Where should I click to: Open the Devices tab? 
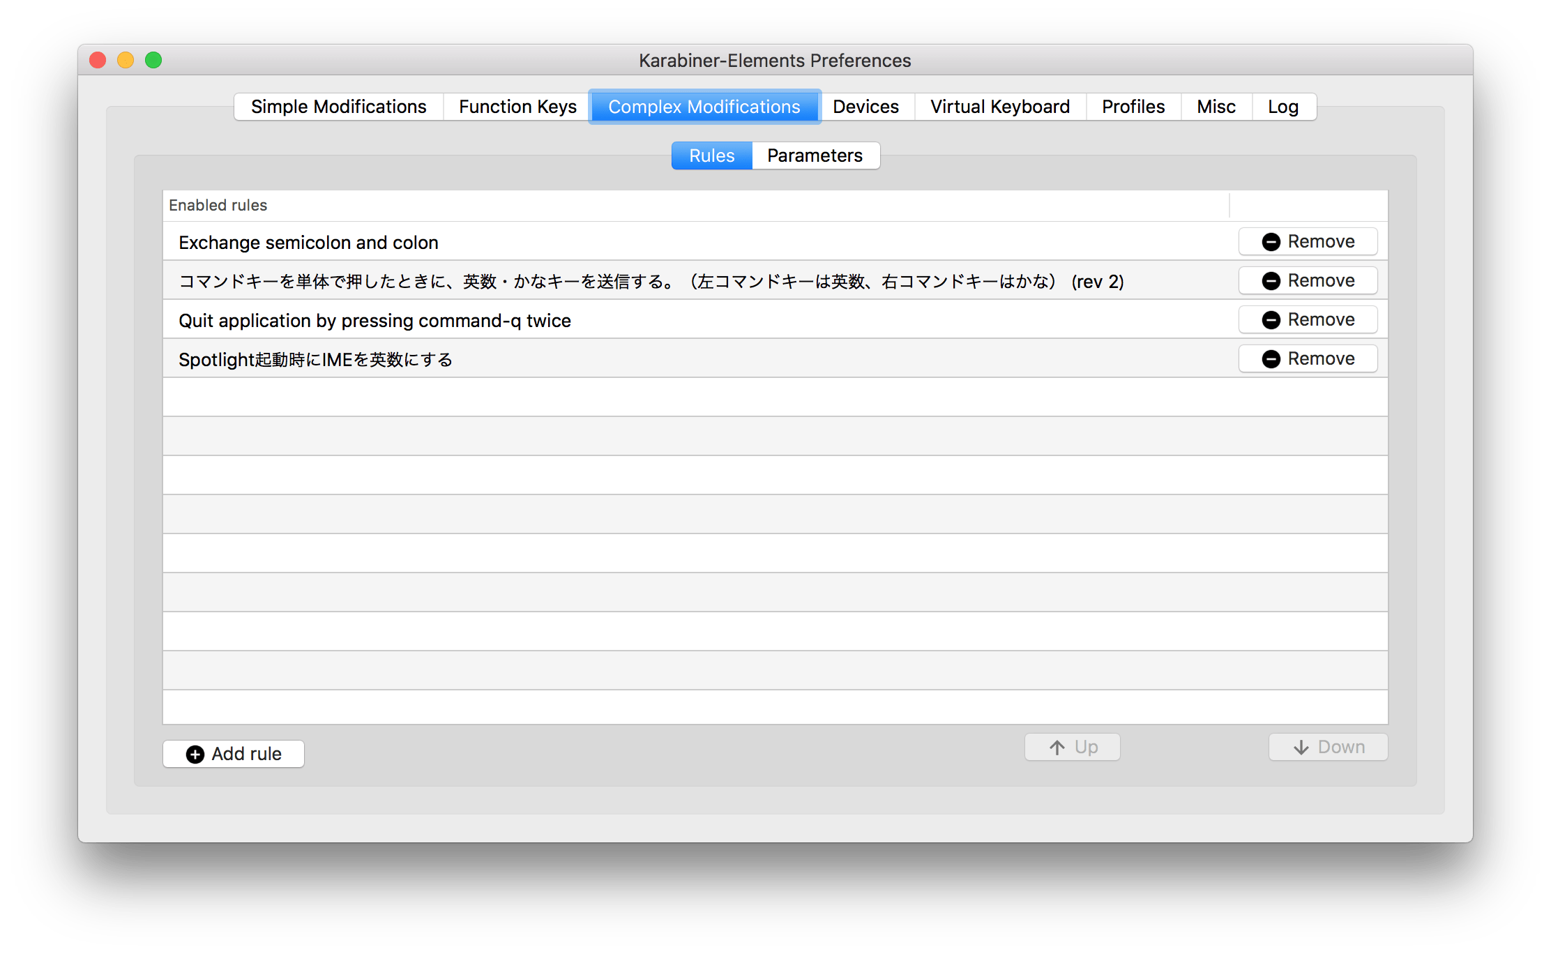coord(866,107)
